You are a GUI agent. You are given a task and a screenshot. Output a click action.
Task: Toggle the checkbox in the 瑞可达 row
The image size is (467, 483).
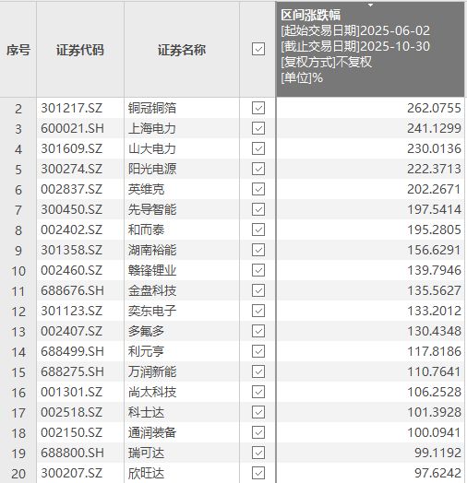pos(258,453)
